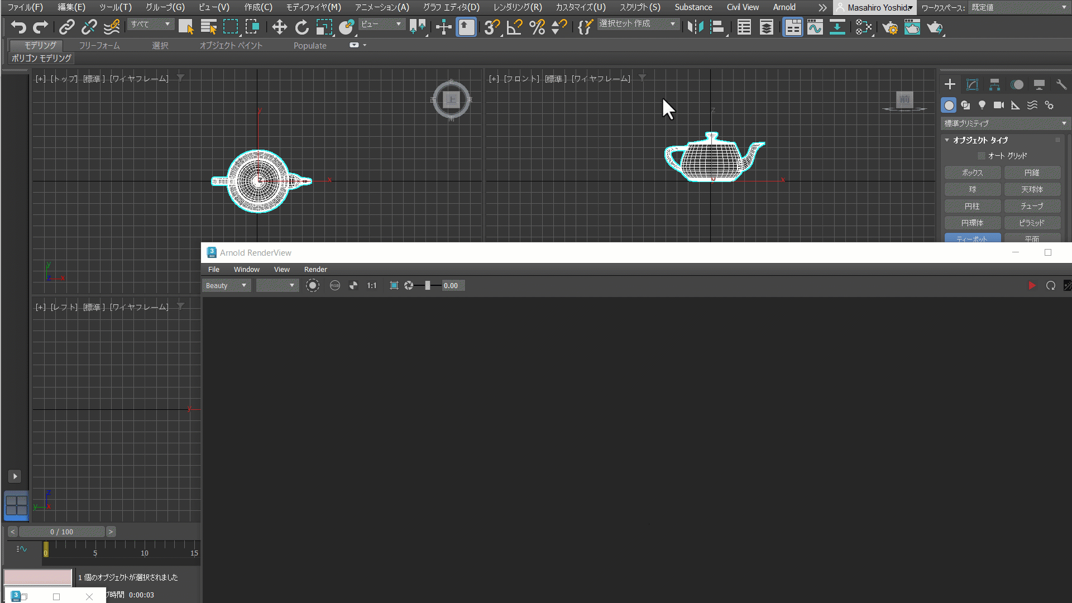Viewport: 1072px width, 603px height.
Task: Open the Beauty AOV dropdown
Action: (226, 285)
